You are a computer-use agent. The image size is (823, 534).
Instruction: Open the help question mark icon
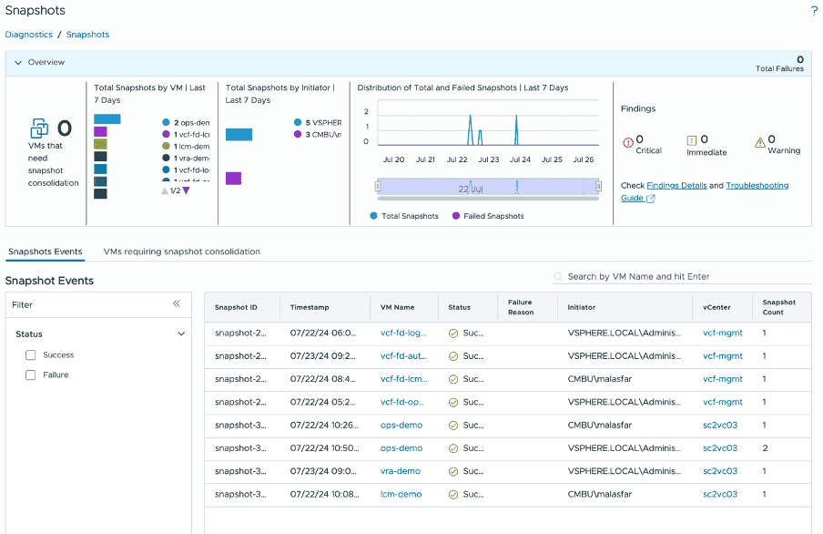[x=814, y=11]
